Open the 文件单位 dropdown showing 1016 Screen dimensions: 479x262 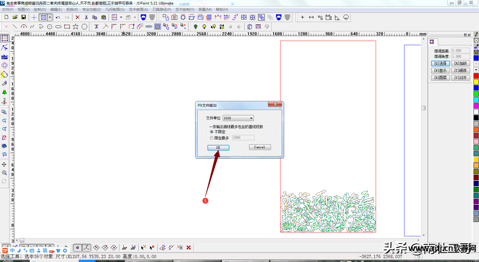(x=238, y=118)
